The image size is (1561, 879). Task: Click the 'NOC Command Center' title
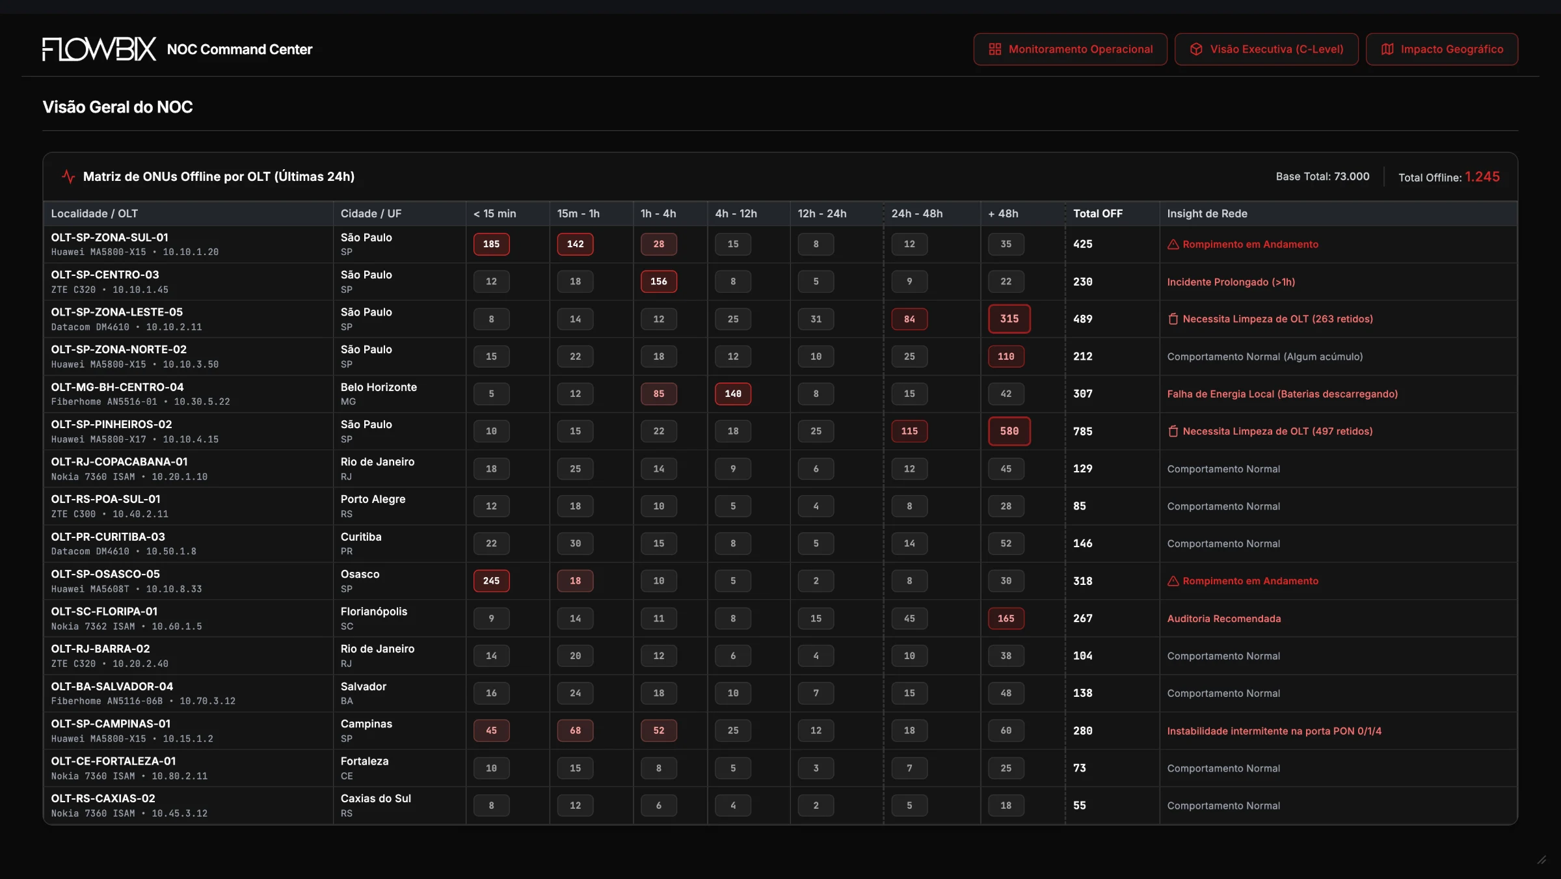239,49
